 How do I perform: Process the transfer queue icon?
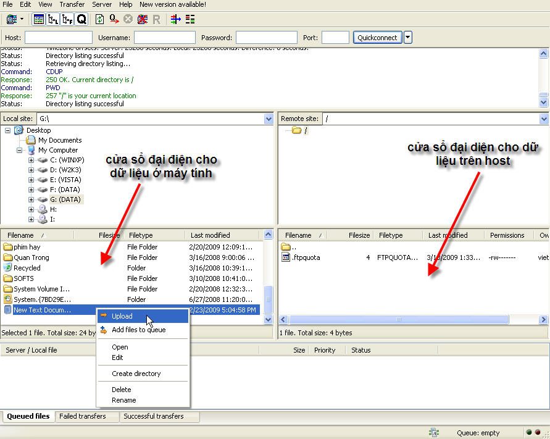(x=114, y=19)
